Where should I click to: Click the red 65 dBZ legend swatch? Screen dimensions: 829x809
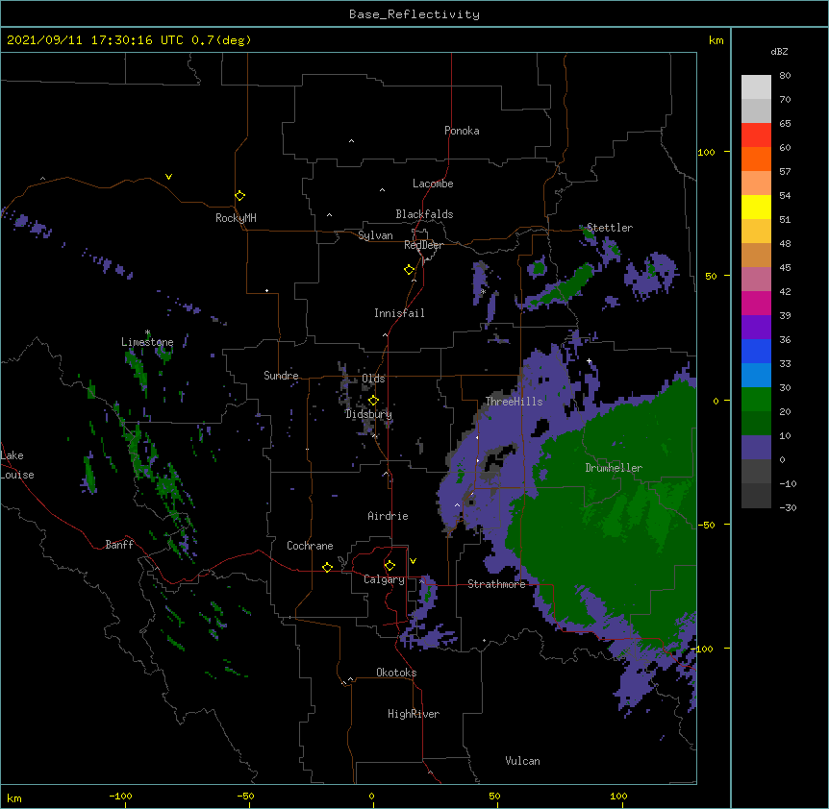point(756,135)
